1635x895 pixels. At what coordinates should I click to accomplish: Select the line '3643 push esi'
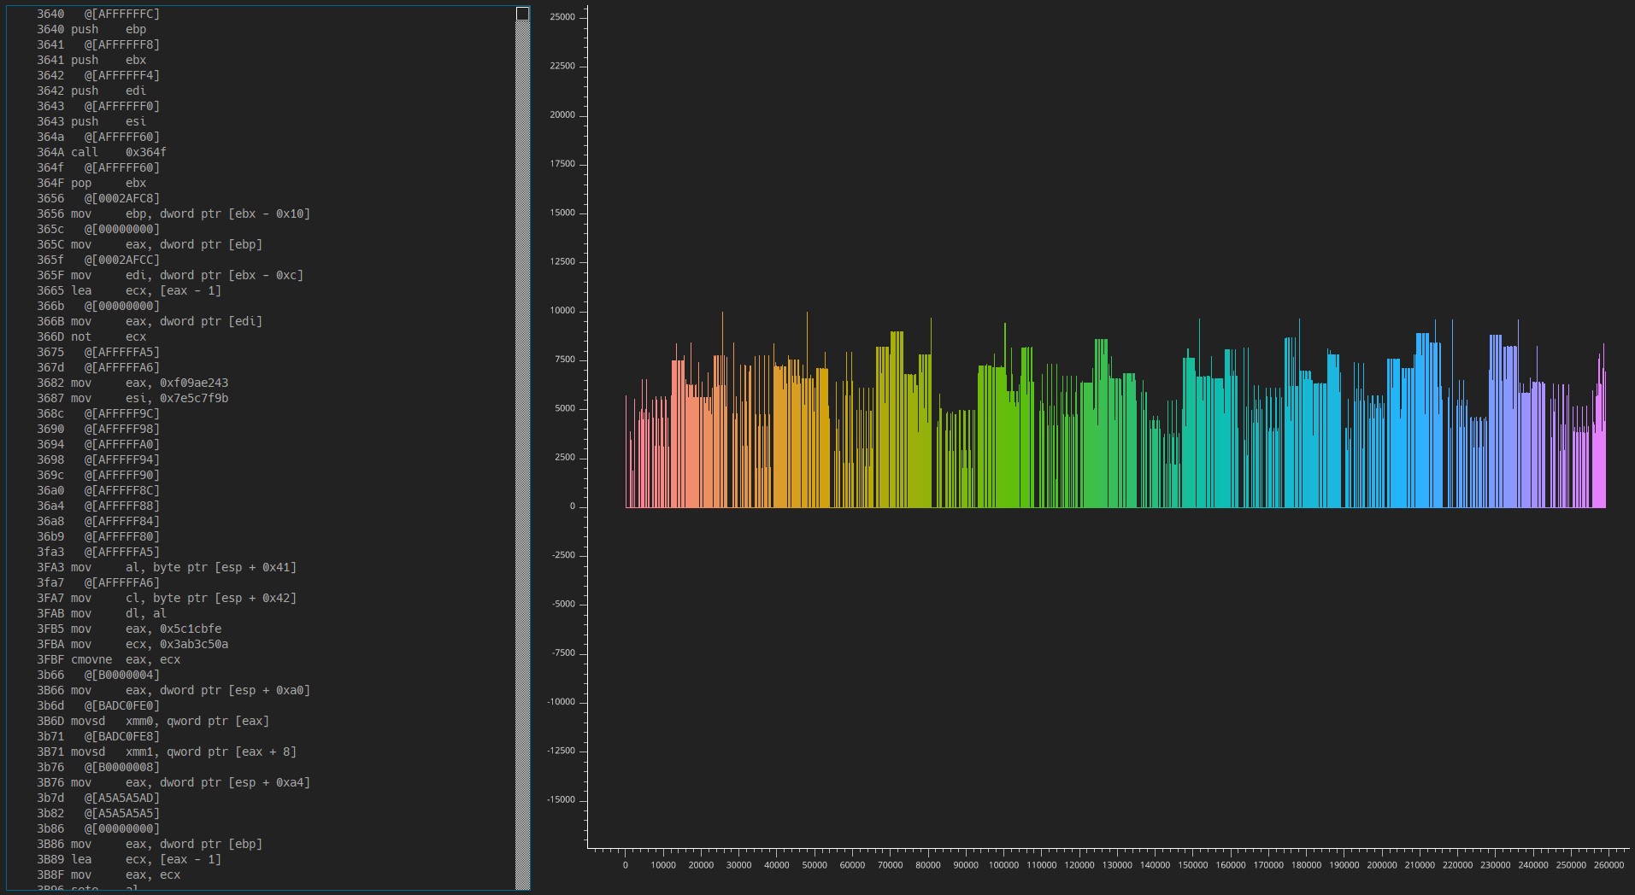[x=261, y=121]
